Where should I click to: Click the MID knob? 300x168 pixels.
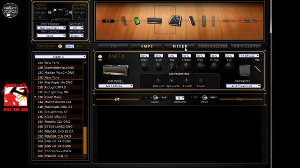172,66
